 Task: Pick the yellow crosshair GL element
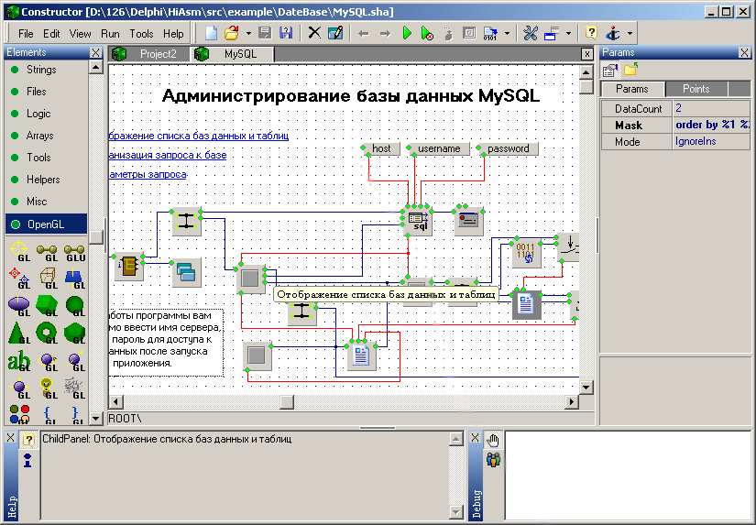[x=19, y=251]
